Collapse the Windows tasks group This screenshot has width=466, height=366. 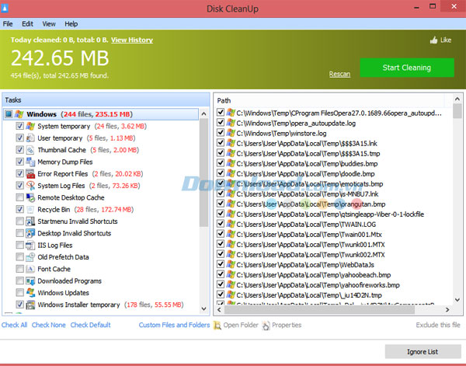(8, 114)
